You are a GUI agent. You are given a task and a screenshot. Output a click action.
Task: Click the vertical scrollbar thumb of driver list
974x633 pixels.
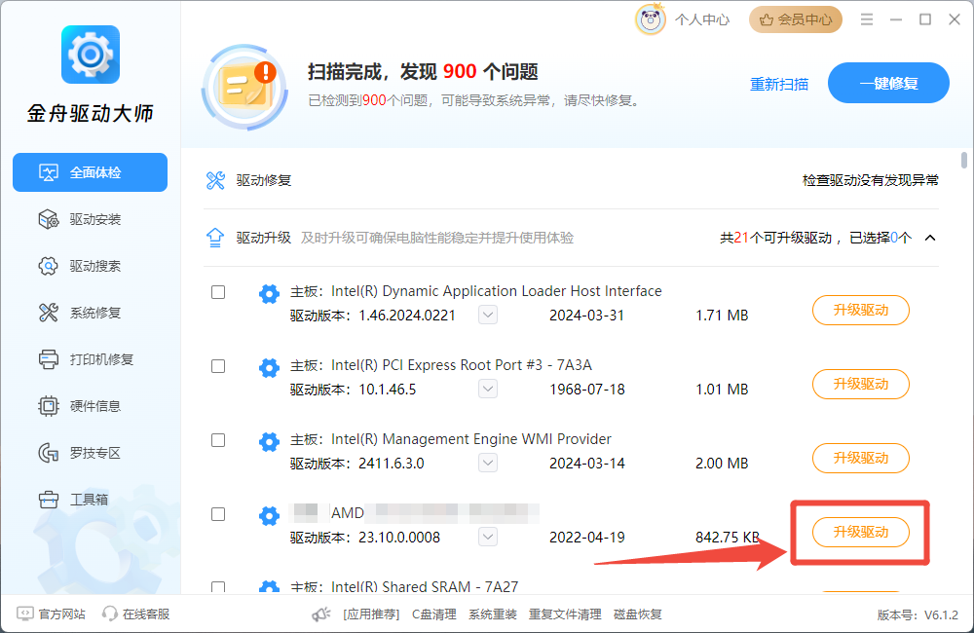click(964, 160)
